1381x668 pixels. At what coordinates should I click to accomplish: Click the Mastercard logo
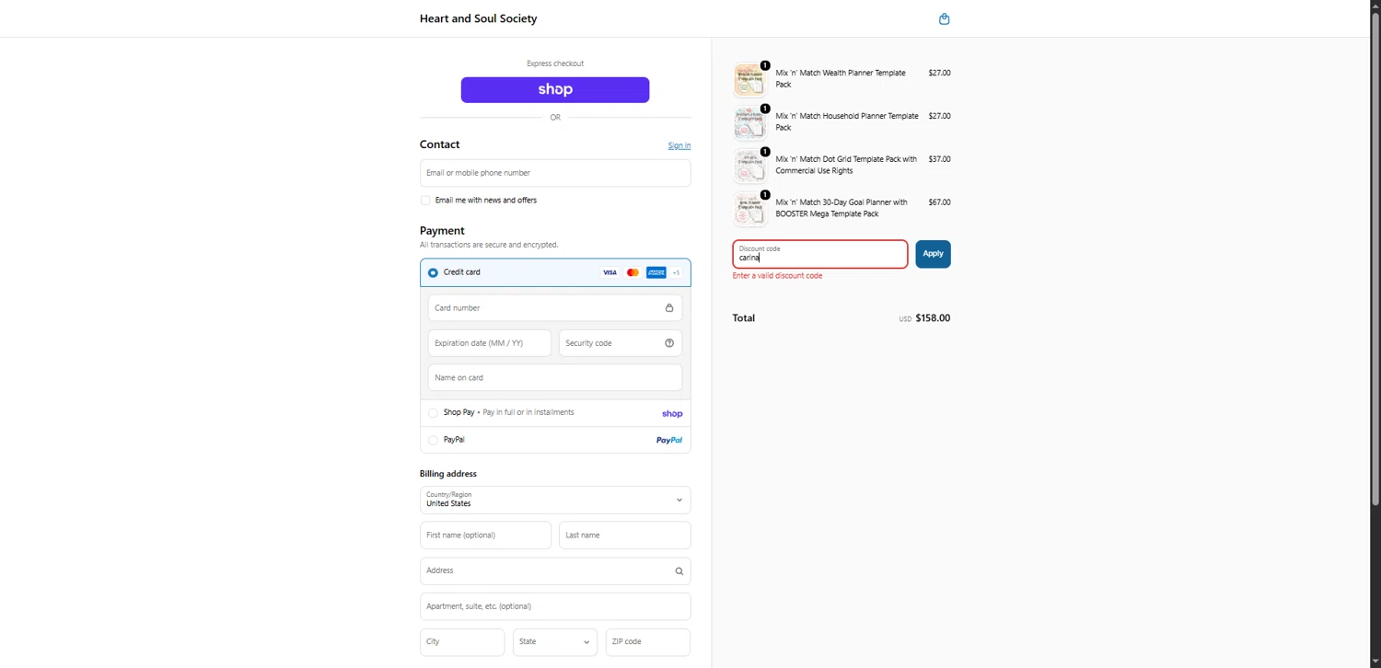pos(632,272)
